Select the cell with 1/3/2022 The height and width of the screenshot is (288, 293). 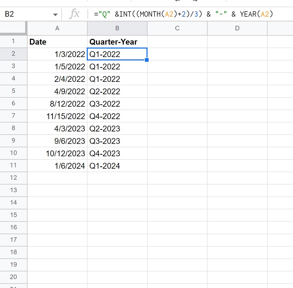[x=57, y=54]
